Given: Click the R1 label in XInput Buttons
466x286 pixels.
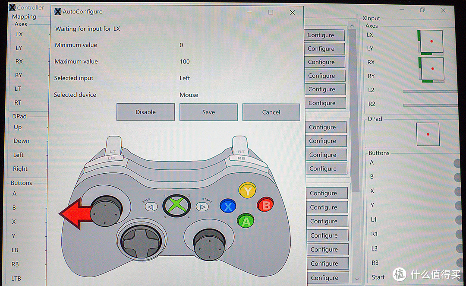Looking at the screenshot, I should pos(374,234).
